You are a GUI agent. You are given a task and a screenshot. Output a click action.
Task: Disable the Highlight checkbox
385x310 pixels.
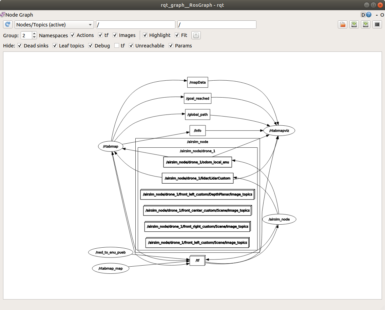click(x=145, y=35)
